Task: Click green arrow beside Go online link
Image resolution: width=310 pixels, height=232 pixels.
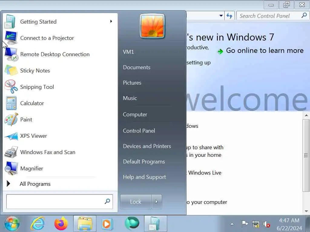Action: pos(220,51)
